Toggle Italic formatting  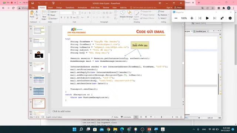pos(64,17)
